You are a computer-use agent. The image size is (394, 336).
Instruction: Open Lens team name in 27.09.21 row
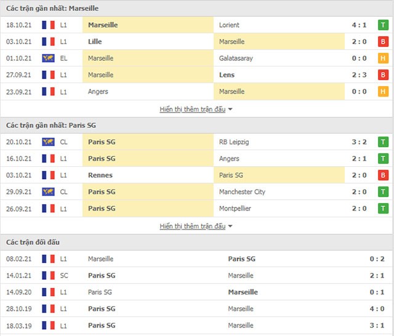227,75
